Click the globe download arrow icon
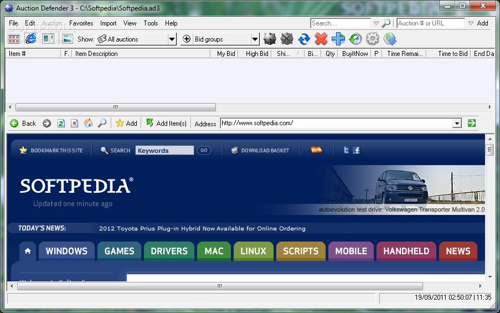Image resolution: width=500 pixels, height=313 pixels. (390, 39)
